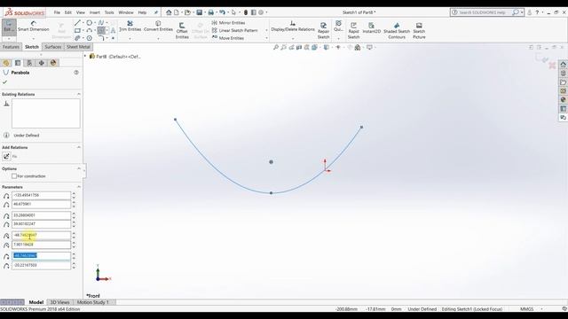
Task: Click the Exit Sketch button
Action: click(8, 27)
